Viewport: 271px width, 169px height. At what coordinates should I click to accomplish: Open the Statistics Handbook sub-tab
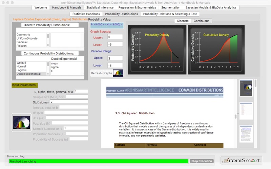(x=86, y=14)
